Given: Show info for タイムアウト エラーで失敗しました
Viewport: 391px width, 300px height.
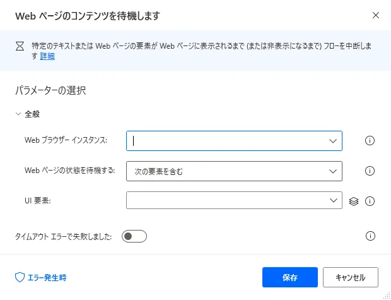Looking at the screenshot, I should (x=370, y=236).
